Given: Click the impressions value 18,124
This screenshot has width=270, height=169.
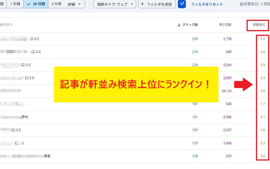Looking at the screenshot, I should coord(226,91).
